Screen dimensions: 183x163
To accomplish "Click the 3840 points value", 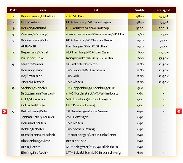I will point(140,22).
